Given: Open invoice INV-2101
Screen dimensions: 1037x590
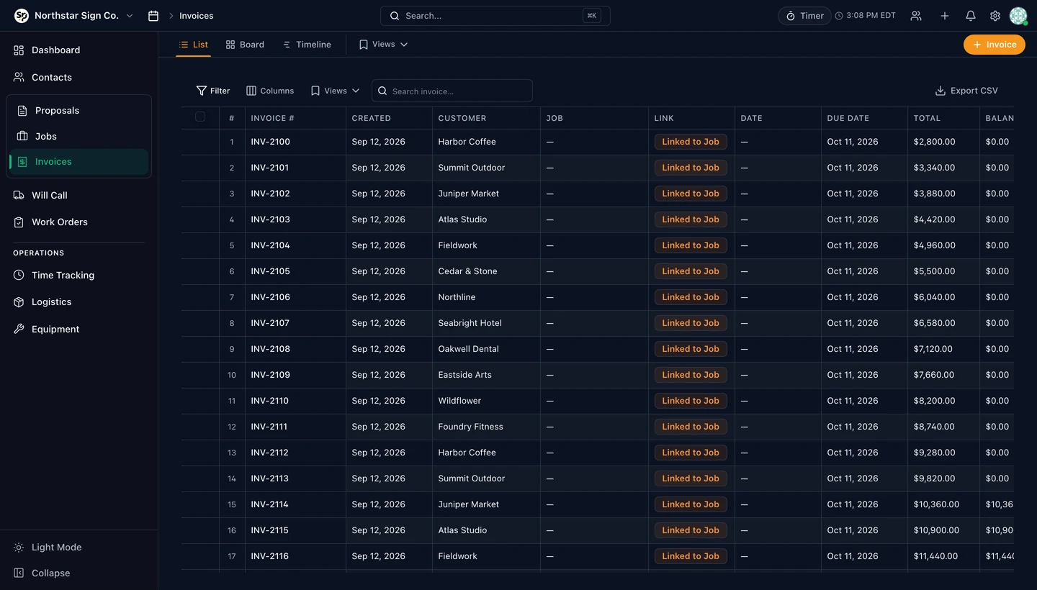Looking at the screenshot, I should coord(270,168).
